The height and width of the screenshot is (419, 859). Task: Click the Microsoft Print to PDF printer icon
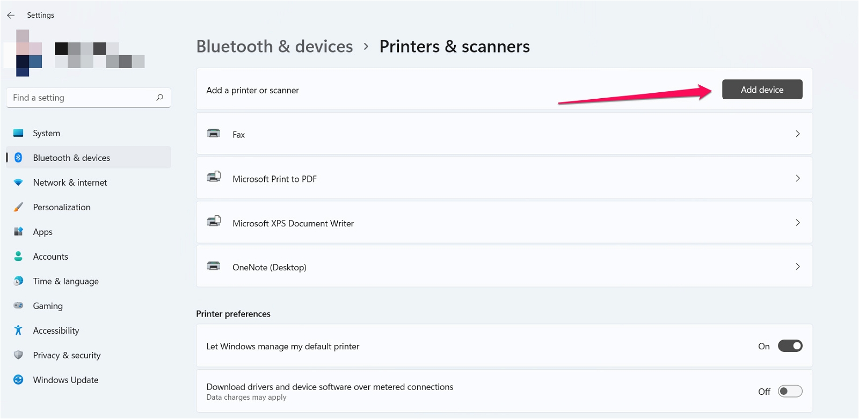coord(214,177)
